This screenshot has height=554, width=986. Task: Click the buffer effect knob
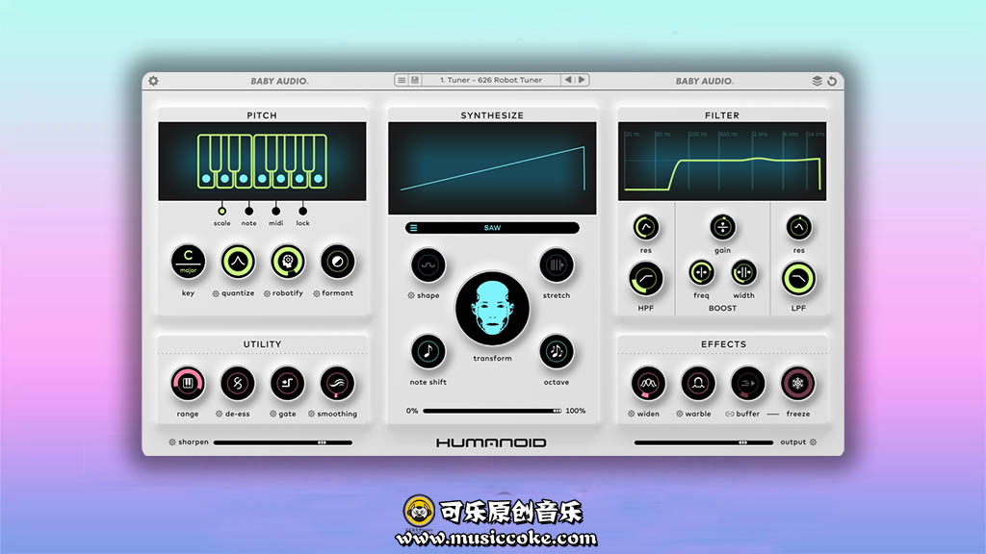pyautogui.click(x=747, y=383)
